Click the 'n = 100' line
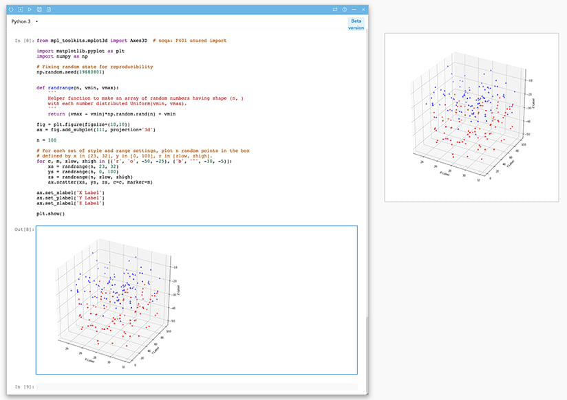This screenshot has width=567, height=400. (46, 140)
